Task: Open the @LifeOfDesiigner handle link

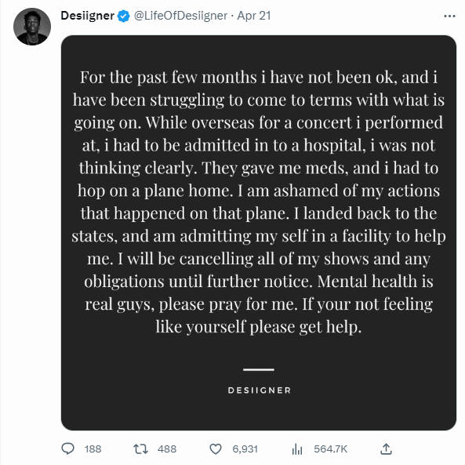Action: [180, 16]
